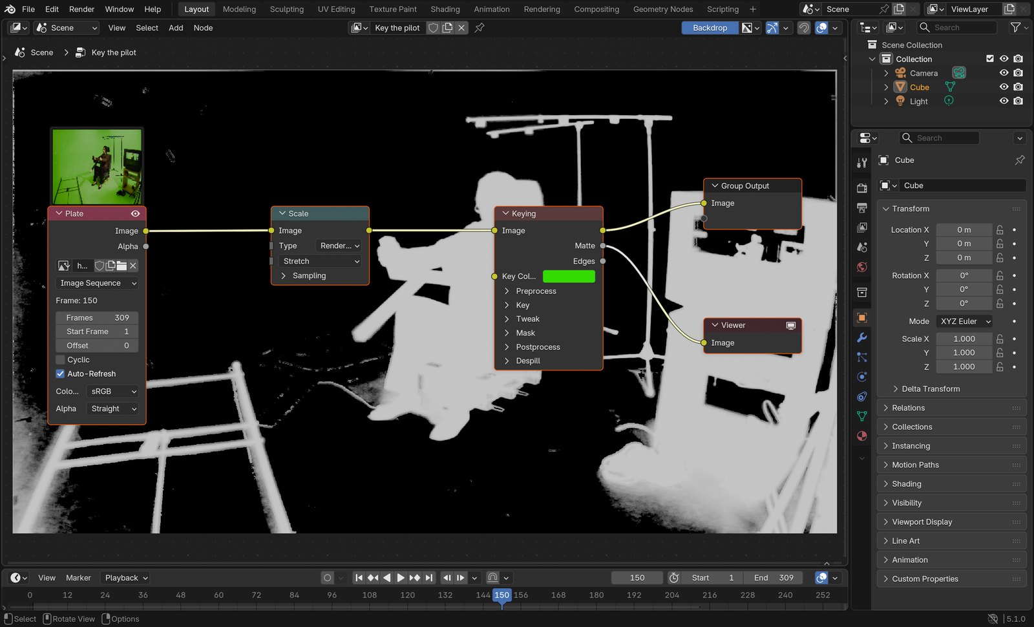Expand the Relations panel
Viewport: 1034px width, 627px height.
click(953, 408)
